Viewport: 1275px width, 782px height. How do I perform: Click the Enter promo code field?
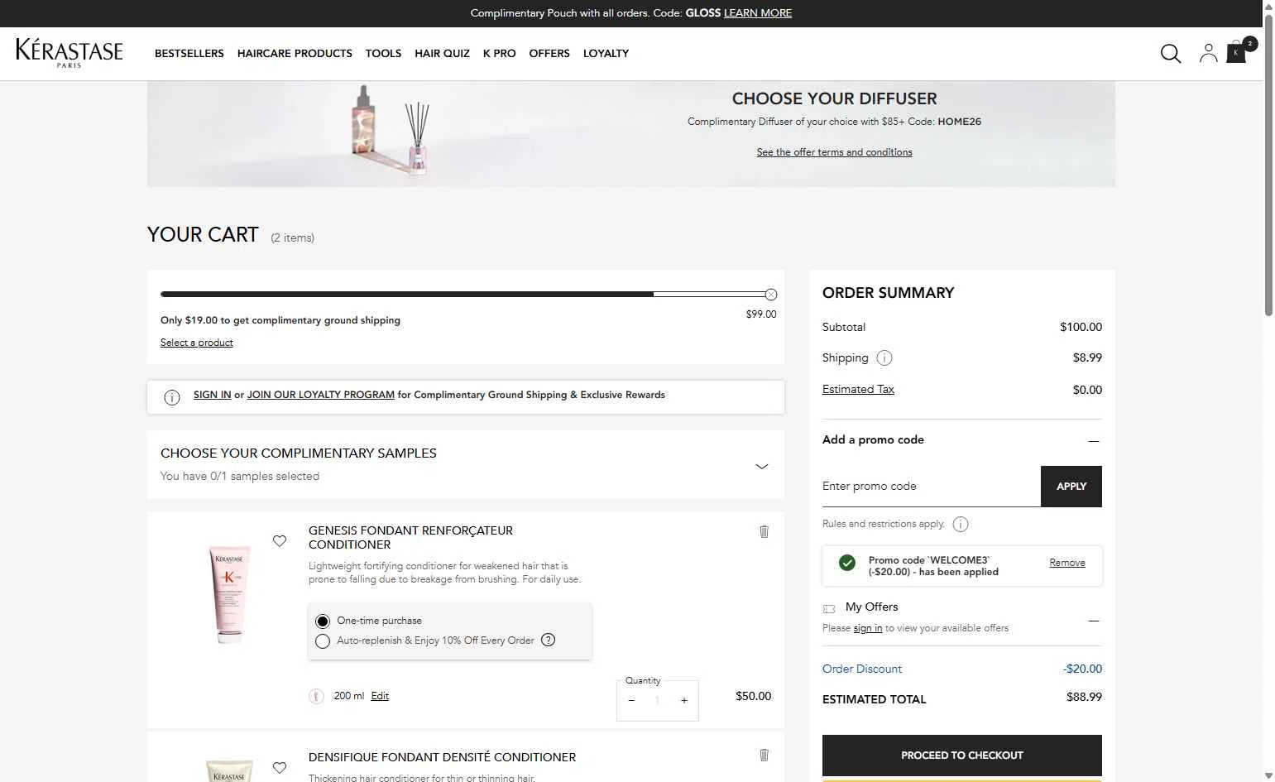point(932,487)
